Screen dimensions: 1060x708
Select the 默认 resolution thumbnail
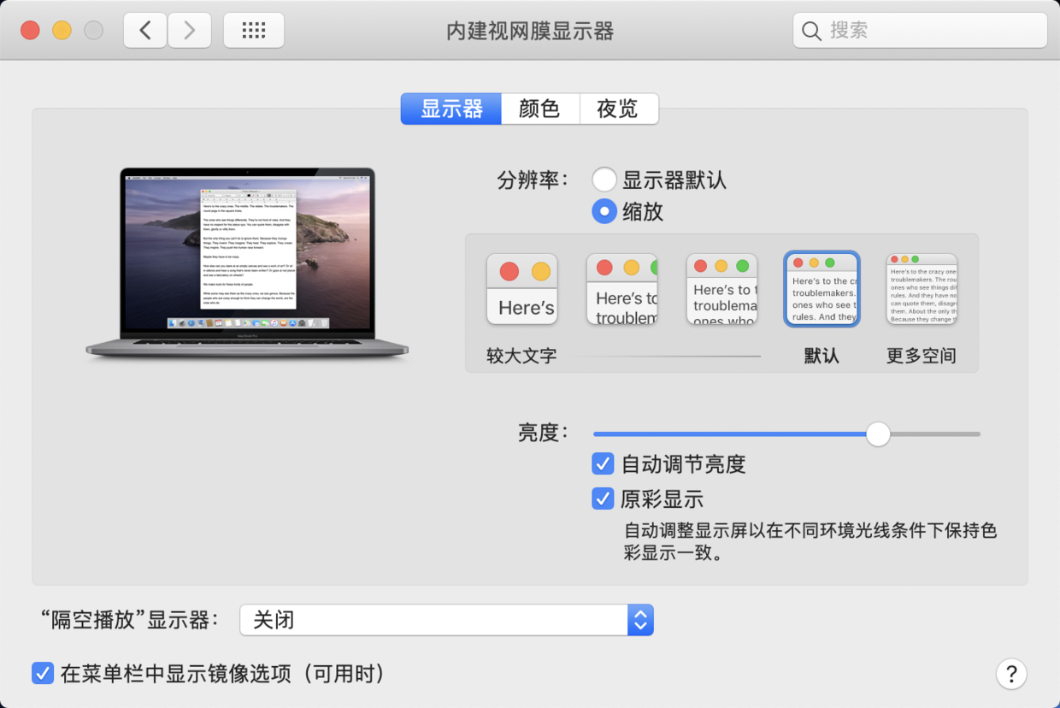pos(821,288)
